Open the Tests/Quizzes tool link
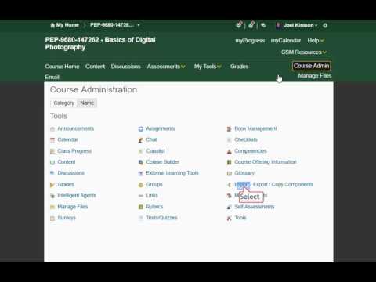This screenshot has width=376, height=282. [x=161, y=218]
